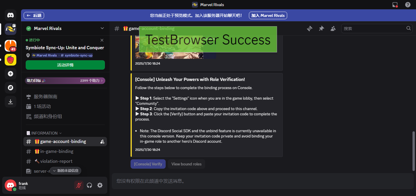Screen dimensions: 416x196
Task: Open the Threads icon in channel header
Action: pyautogui.click(x=310, y=29)
